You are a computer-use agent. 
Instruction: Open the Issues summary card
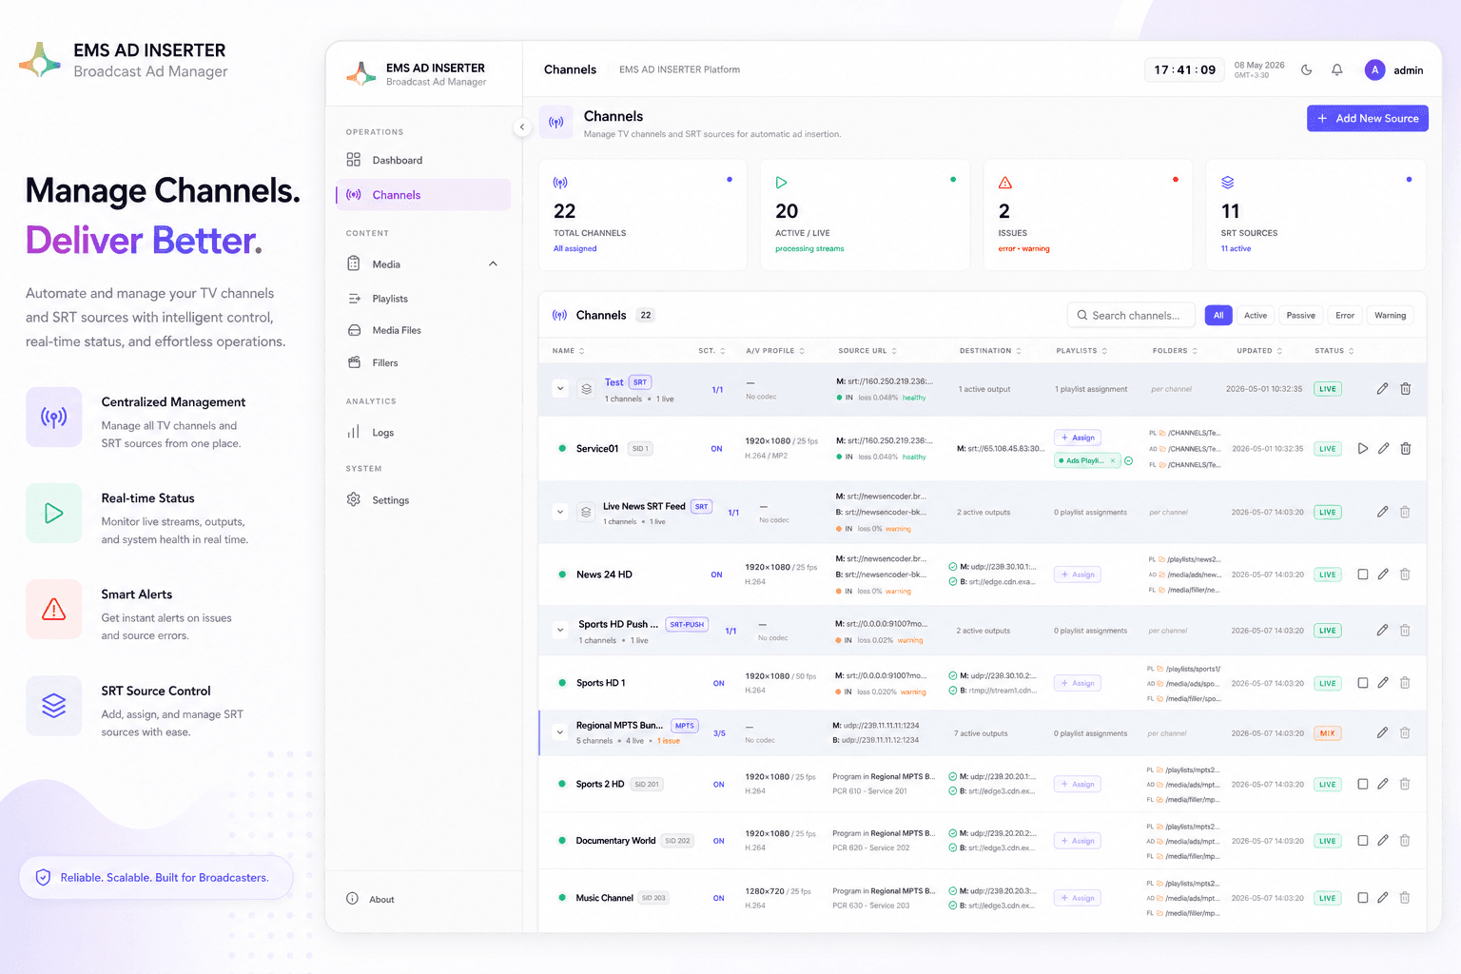coord(1087,215)
